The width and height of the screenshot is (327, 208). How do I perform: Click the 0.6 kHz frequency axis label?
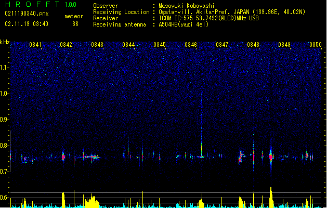click(5, 198)
